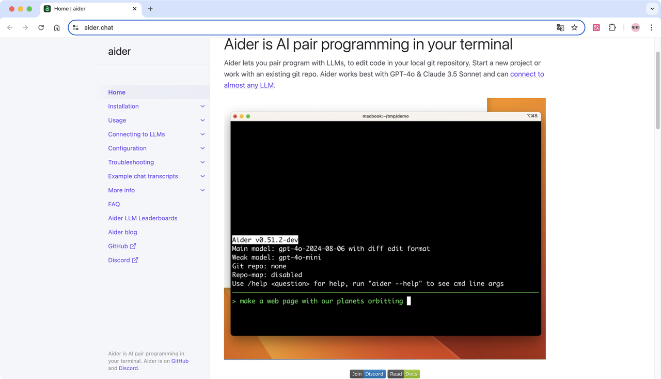This screenshot has width=661, height=379.
Task: Expand the Configuration section chevron
Action: pos(202,148)
